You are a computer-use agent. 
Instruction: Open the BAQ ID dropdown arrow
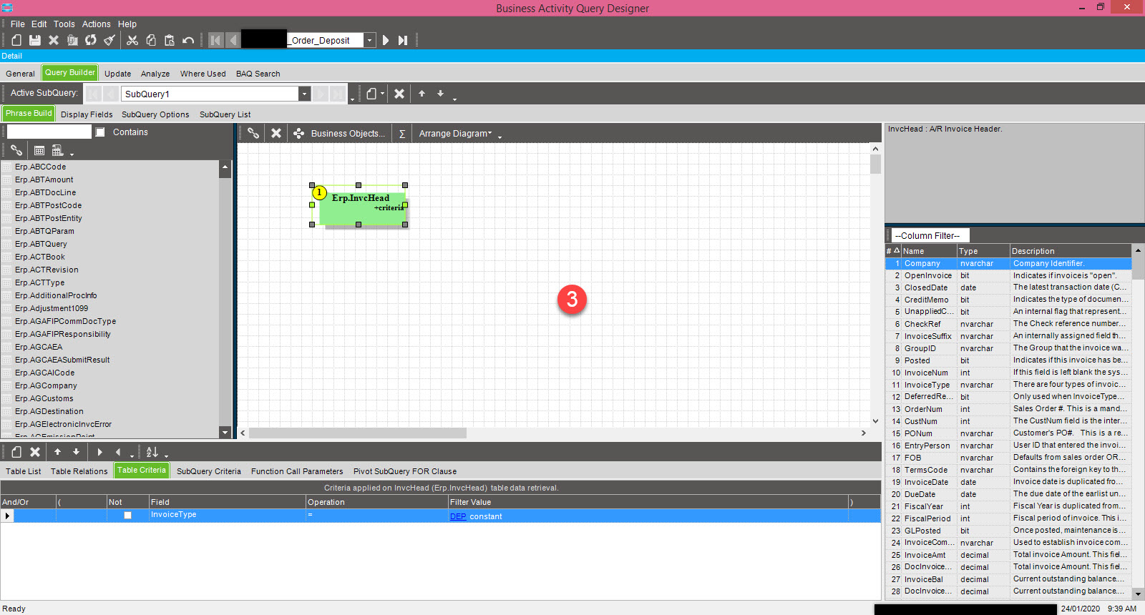pos(369,40)
